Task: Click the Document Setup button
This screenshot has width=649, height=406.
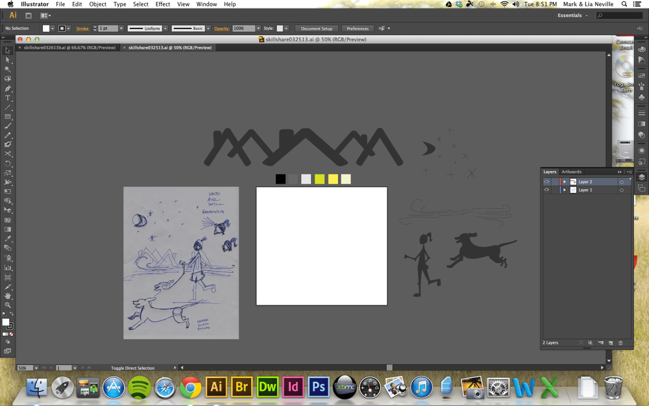Action: coord(317,29)
